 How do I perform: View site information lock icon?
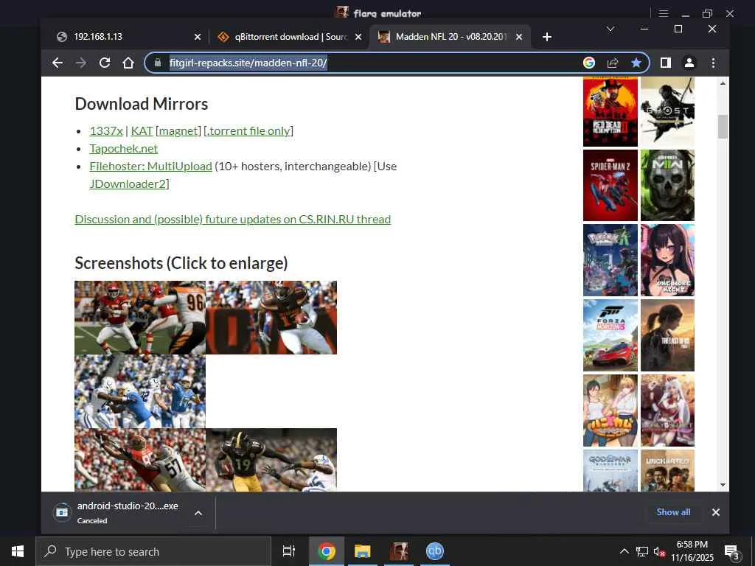click(158, 63)
